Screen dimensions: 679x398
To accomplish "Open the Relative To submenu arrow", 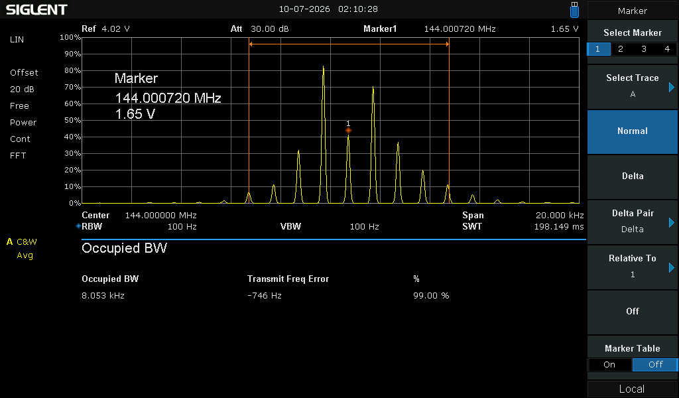I will click(x=672, y=267).
